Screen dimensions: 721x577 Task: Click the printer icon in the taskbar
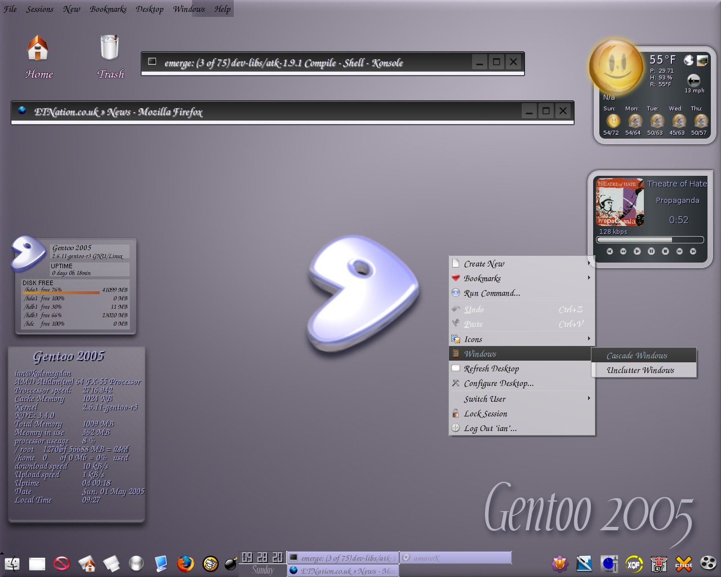(x=111, y=563)
